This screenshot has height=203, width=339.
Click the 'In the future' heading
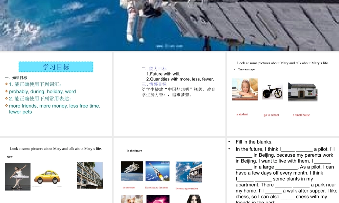134,151
